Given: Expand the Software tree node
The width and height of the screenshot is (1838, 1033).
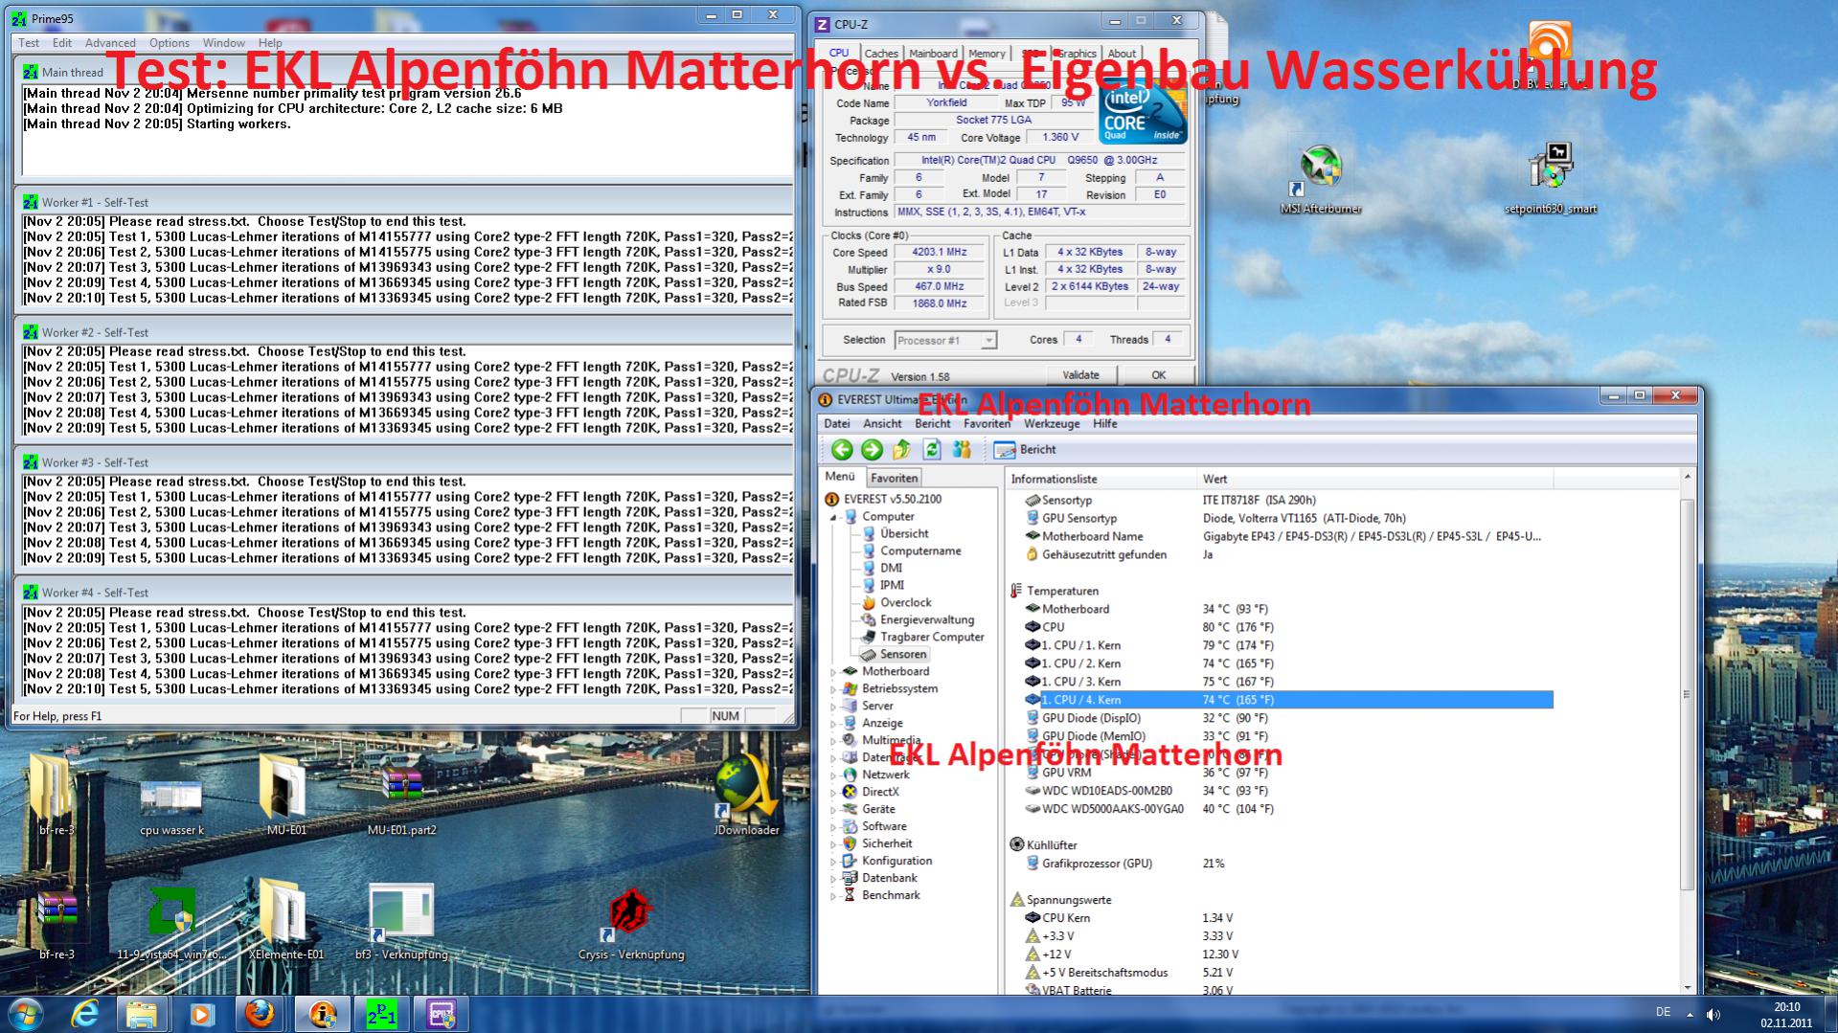Looking at the screenshot, I should click(x=833, y=827).
